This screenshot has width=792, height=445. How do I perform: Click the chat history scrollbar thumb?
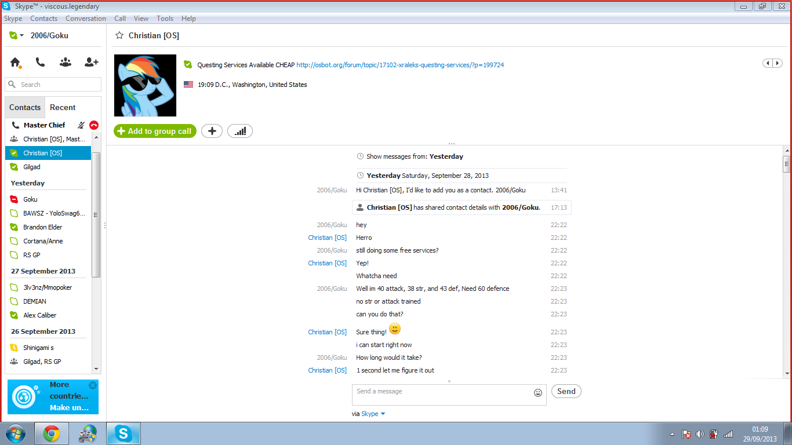click(x=787, y=164)
